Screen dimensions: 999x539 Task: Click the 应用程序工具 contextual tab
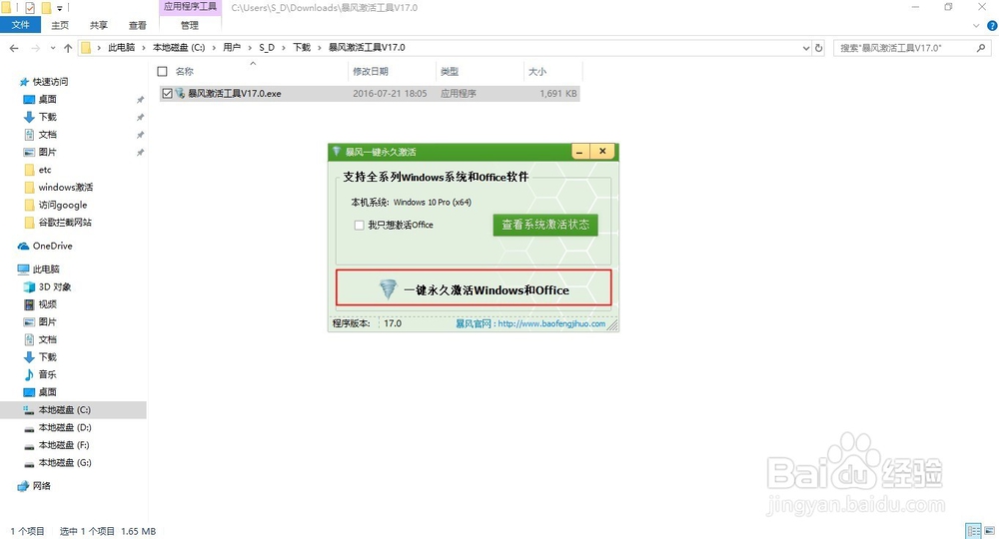(190, 7)
